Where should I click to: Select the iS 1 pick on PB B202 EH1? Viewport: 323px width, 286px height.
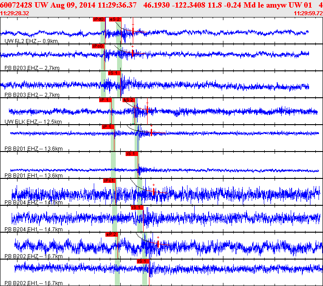[143, 261]
